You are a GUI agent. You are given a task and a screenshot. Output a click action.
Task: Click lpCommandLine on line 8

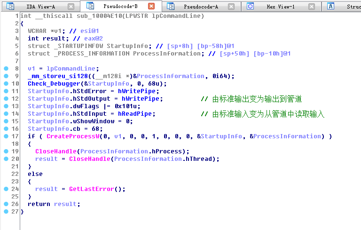tap(71, 69)
